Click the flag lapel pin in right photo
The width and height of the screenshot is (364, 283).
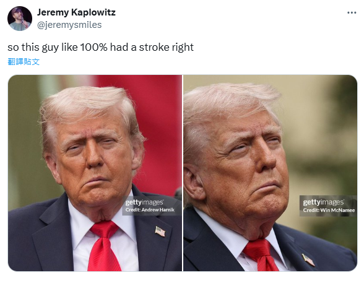coord(308,260)
